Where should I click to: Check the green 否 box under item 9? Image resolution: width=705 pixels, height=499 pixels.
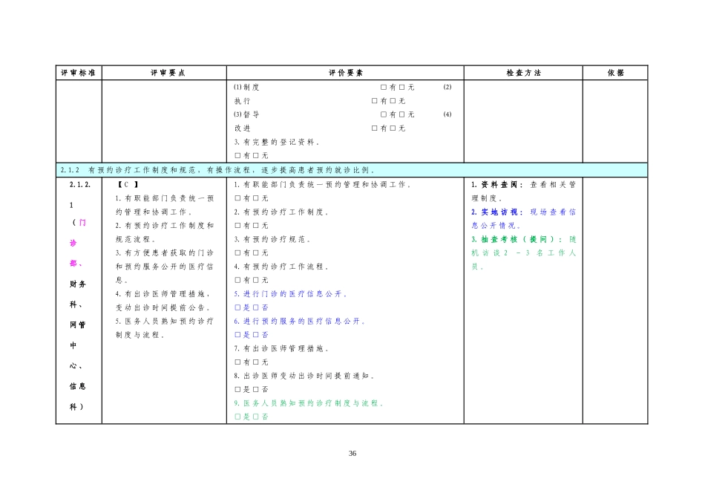click(256, 417)
